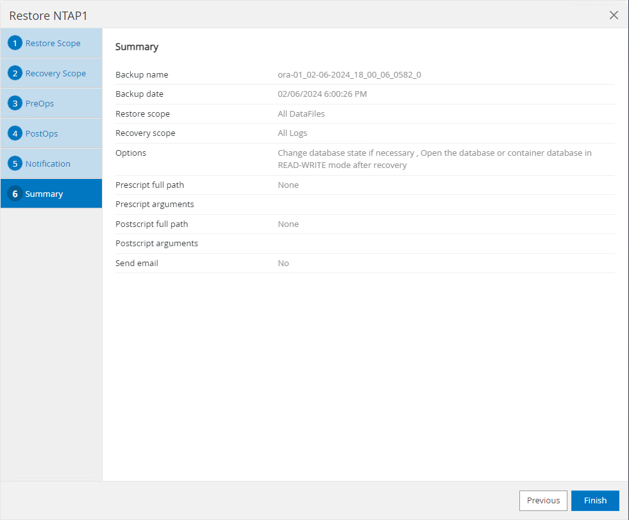
Task: Click the Summary heading in the content pane
Action: coord(137,47)
